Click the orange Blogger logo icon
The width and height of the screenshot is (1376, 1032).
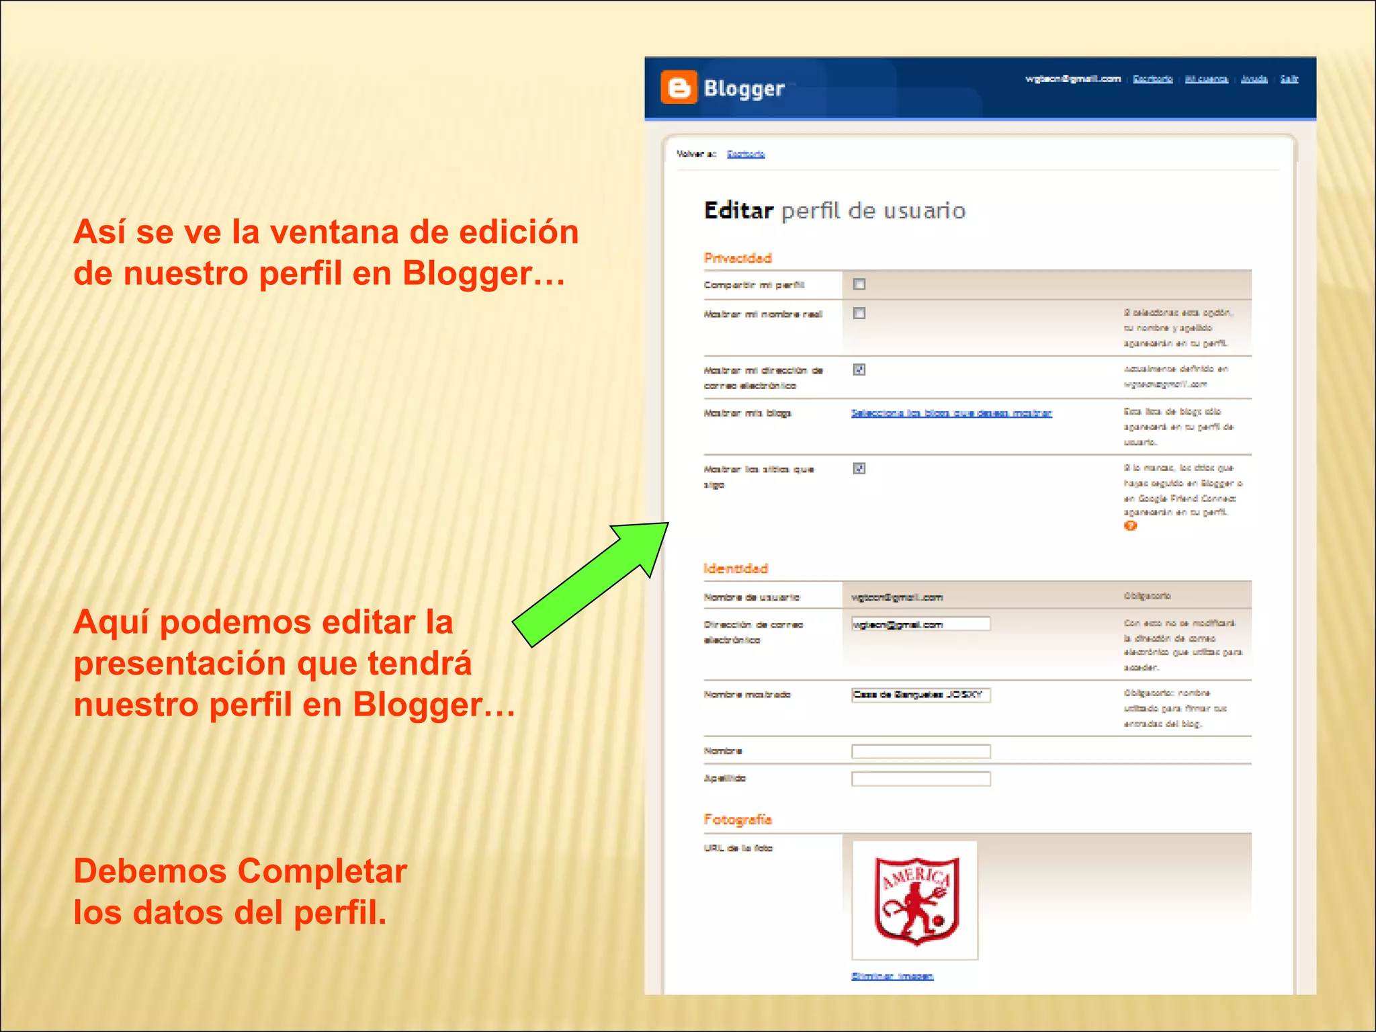coord(679,87)
